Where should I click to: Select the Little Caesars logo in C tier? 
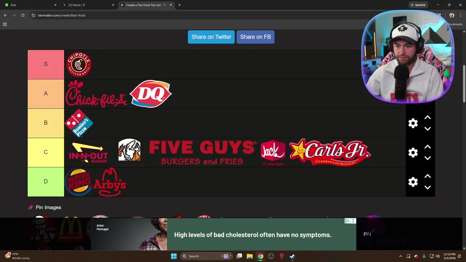[129, 150]
